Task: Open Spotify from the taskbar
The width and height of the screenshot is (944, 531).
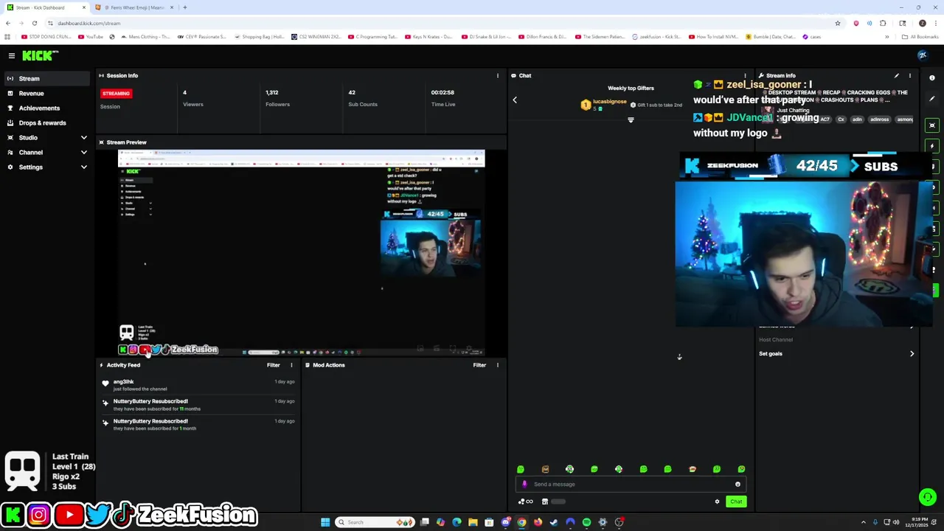Action: pos(586,522)
